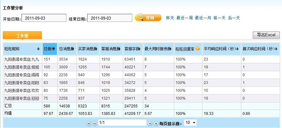Open the 每页显示数 dropdown
Viewport: 282px width, 128px height.
point(190,123)
